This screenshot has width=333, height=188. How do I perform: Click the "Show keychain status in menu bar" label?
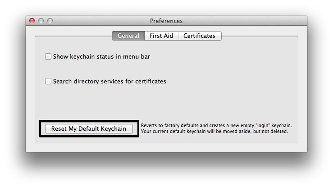pyautogui.click(x=101, y=57)
